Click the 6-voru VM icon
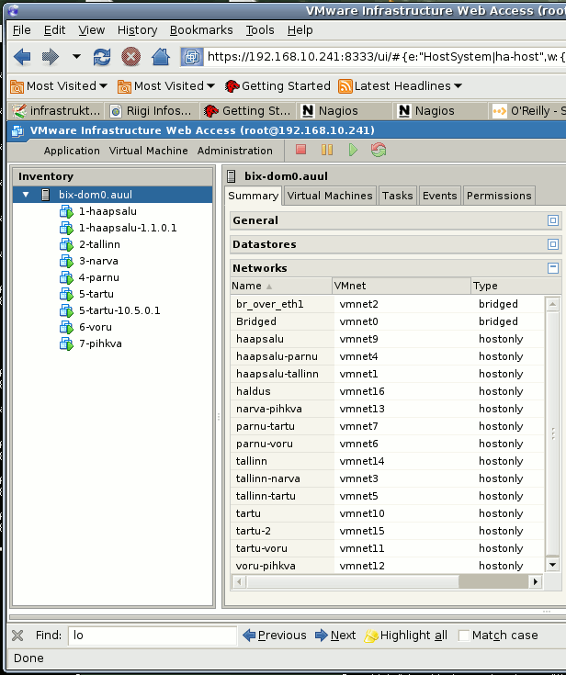Screen dimensions: 566x675 (x=66, y=327)
